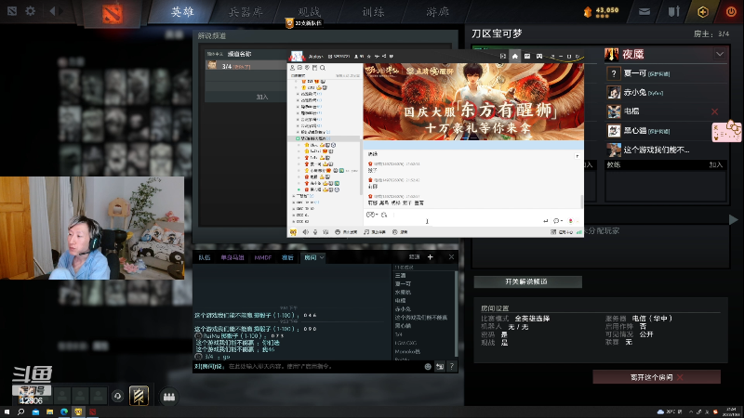
Task: Click YY icon left of home button
Action: pos(503,56)
